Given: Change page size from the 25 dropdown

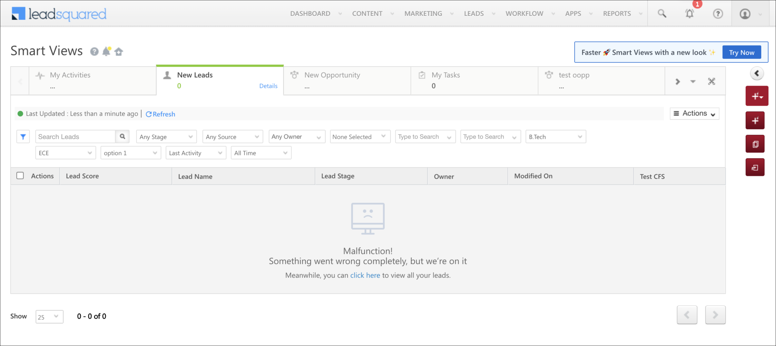Looking at the screenshot, I should point(49,316).
